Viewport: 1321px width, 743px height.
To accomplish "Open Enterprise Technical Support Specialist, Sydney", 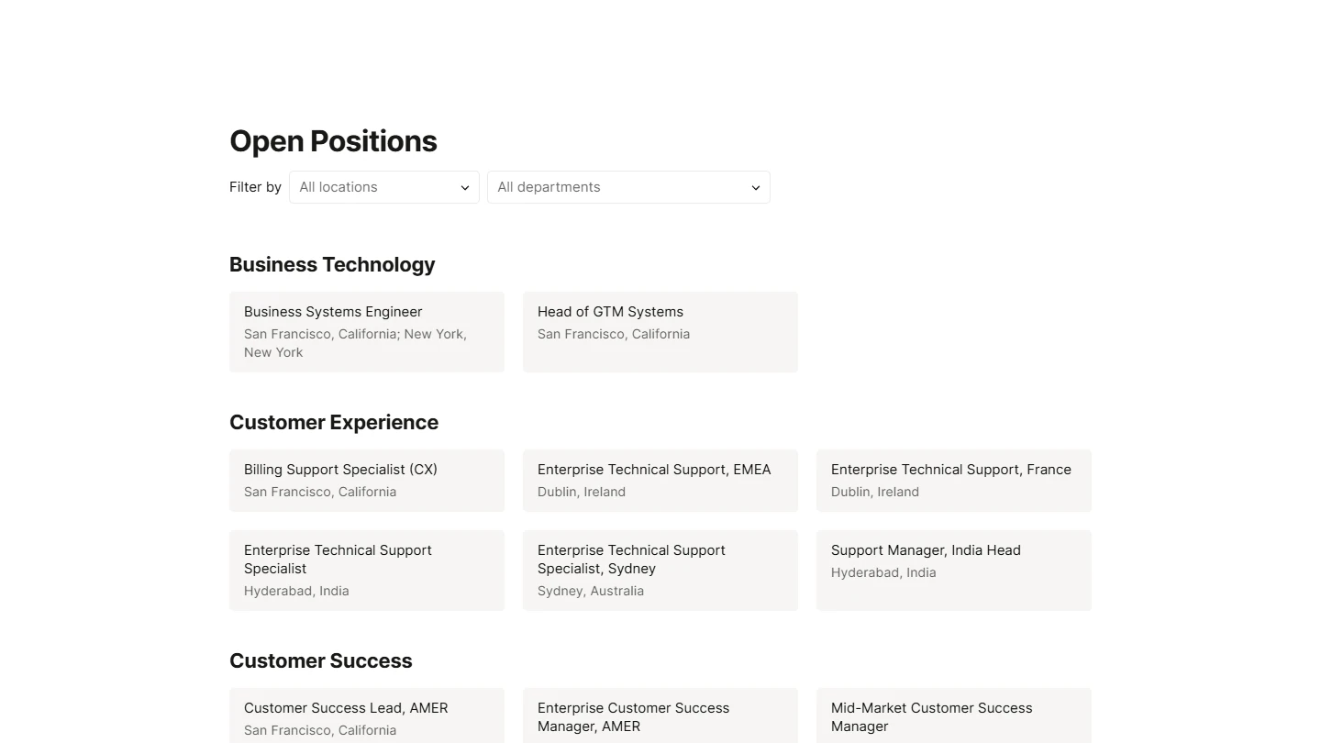I will pos(660,570).
